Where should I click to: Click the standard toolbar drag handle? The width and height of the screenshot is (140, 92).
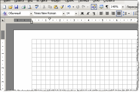(x=1, y=7)
